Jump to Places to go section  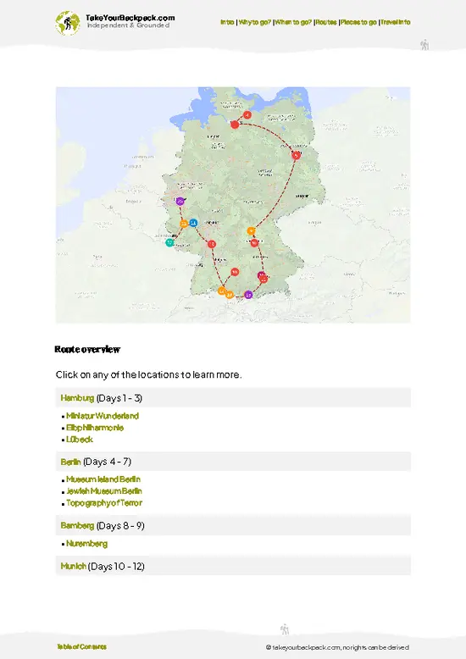click(x=358, y=22)
